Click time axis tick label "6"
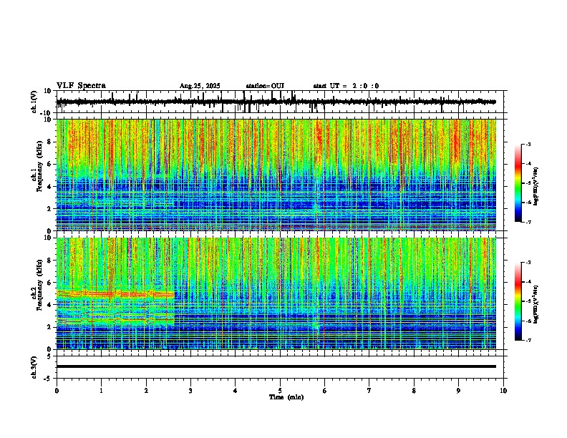Viewport: 567px width, 438px height. coord(325,391)
